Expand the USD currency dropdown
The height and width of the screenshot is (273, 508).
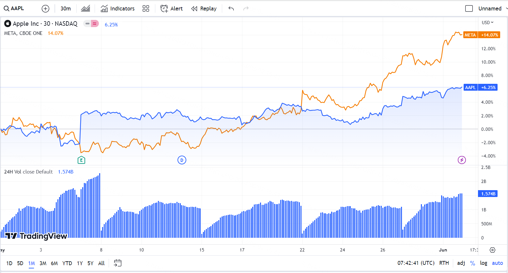(487, 23)
